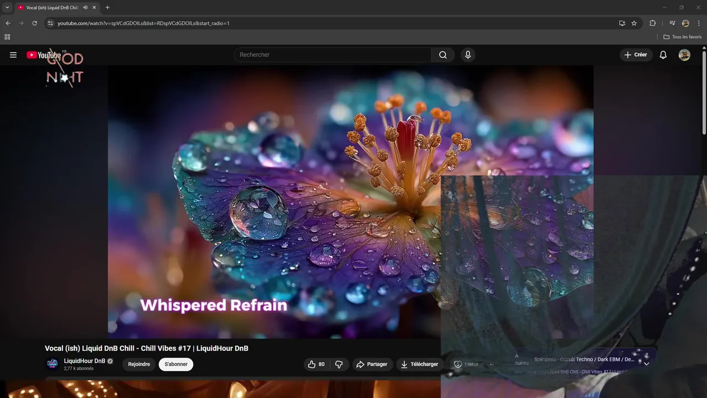Click the 2,77 k abonnés subscriber count
The height and width of the screenshot is (398, 707).
click(x=79, y=369)
